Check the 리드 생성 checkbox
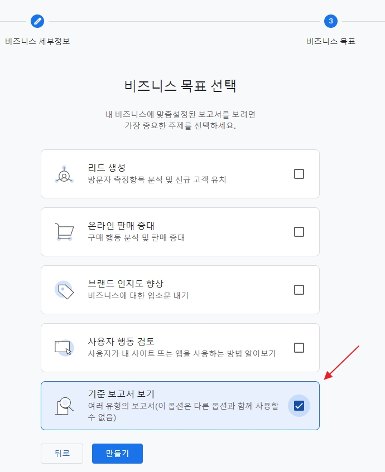The height and width of the screenshot is (472, 385). click(x=299, y=173)
